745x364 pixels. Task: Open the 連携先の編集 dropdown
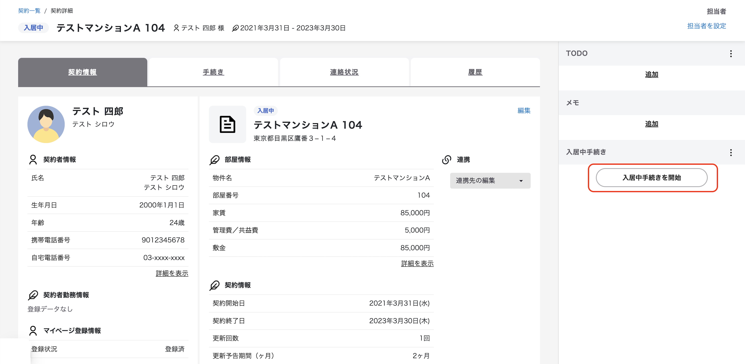[490, 180]
